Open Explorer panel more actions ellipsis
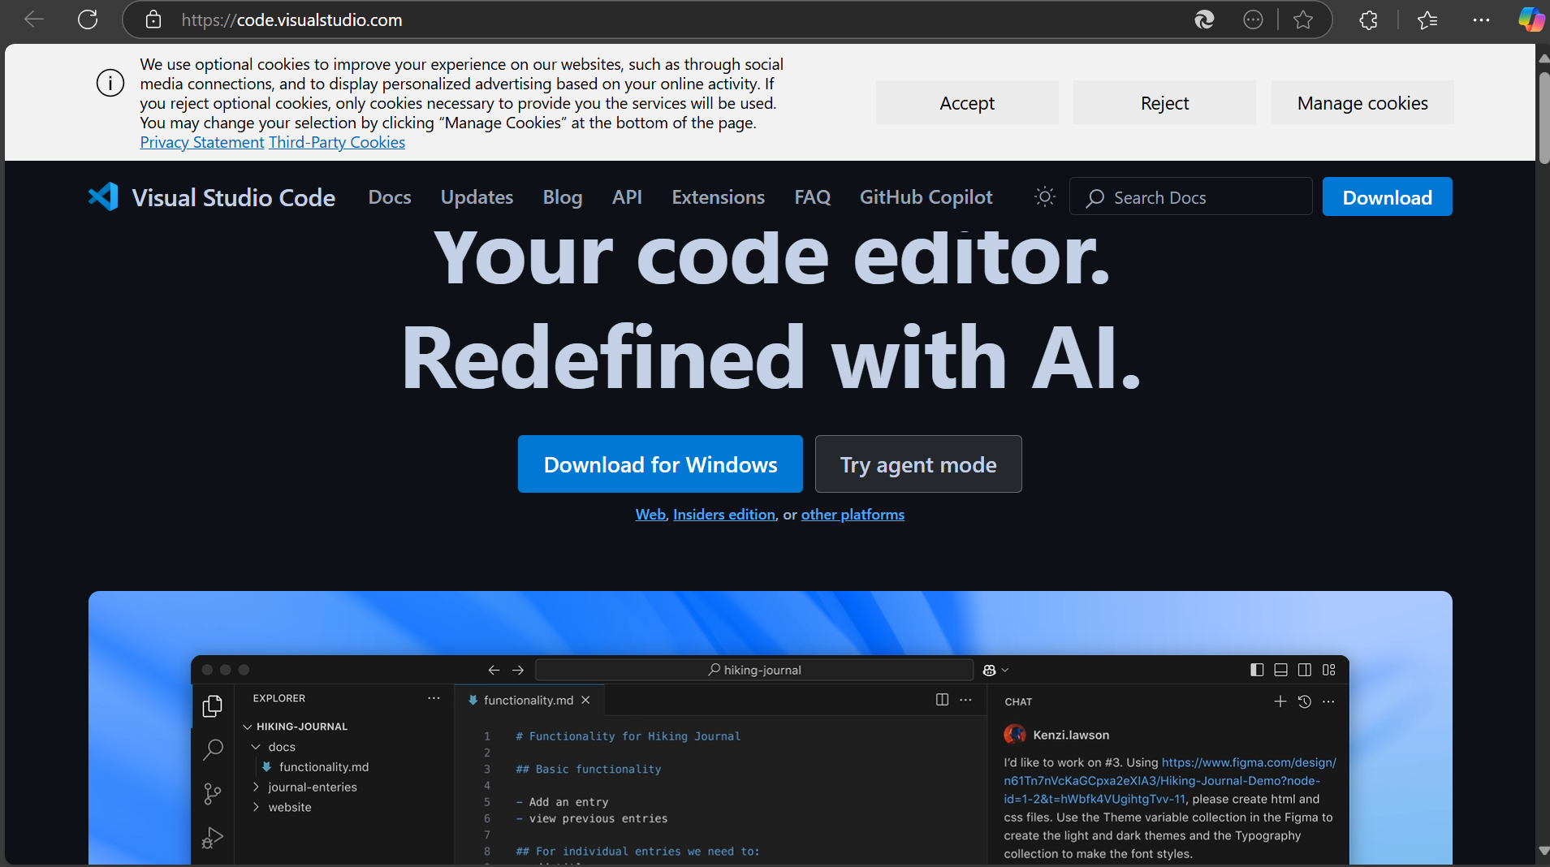 click(x=434, y=698)
